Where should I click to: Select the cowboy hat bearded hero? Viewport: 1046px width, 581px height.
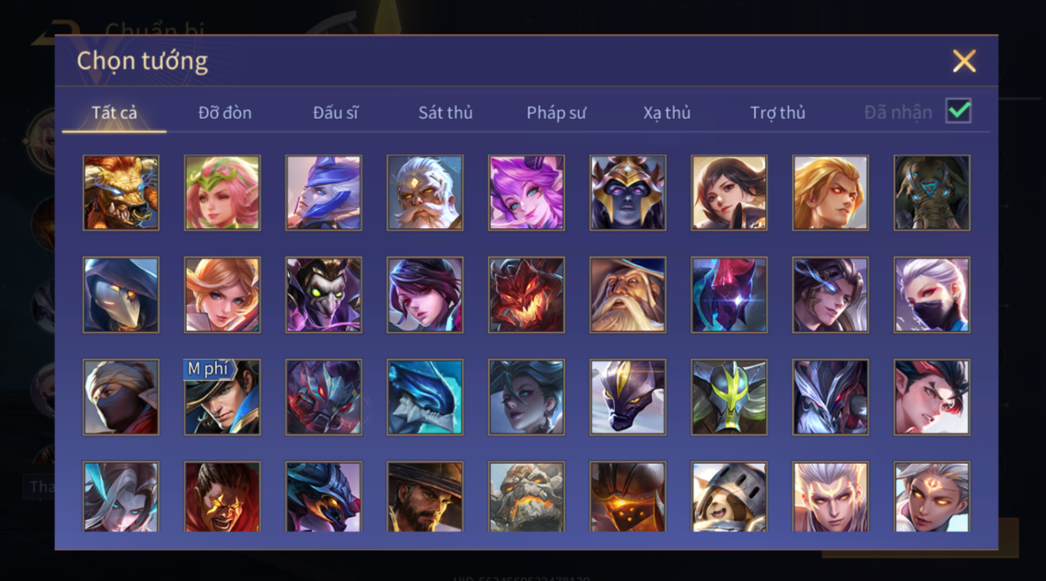click(425, 496)
